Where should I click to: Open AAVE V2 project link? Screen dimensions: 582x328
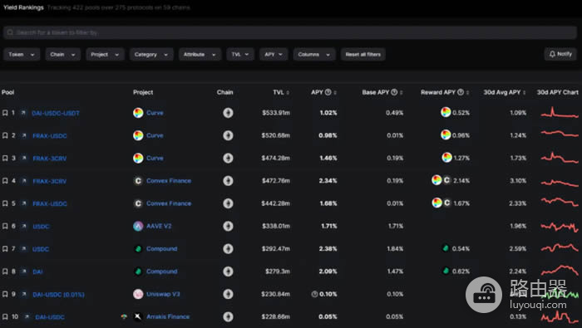click(x=159, y=226)
